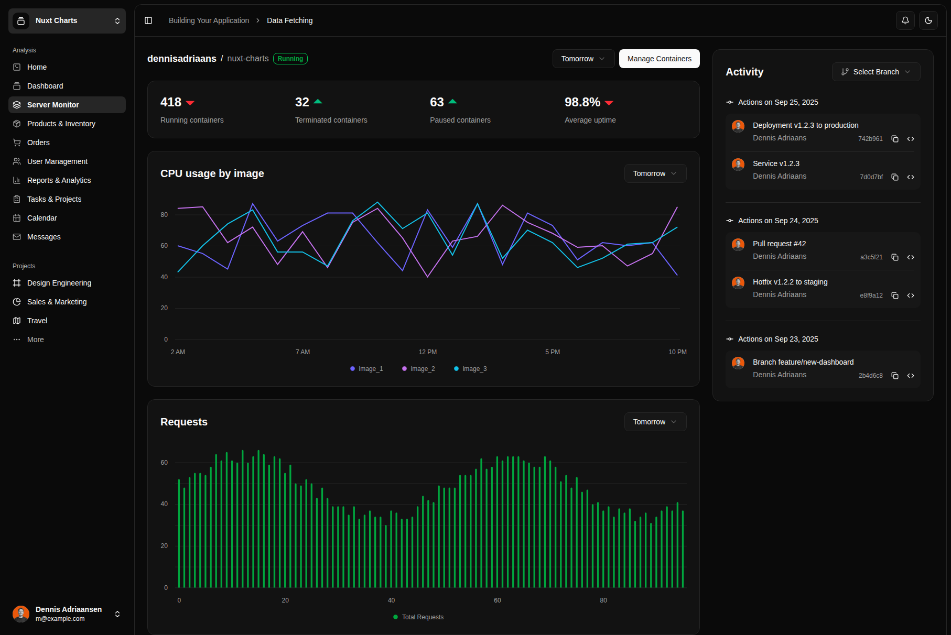Click the Nuxt Charts logo icon
This screenshot has height=635, width=951.
point(21,21)
